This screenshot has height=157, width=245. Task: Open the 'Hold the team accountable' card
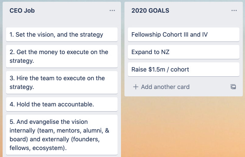click(62, 104)
